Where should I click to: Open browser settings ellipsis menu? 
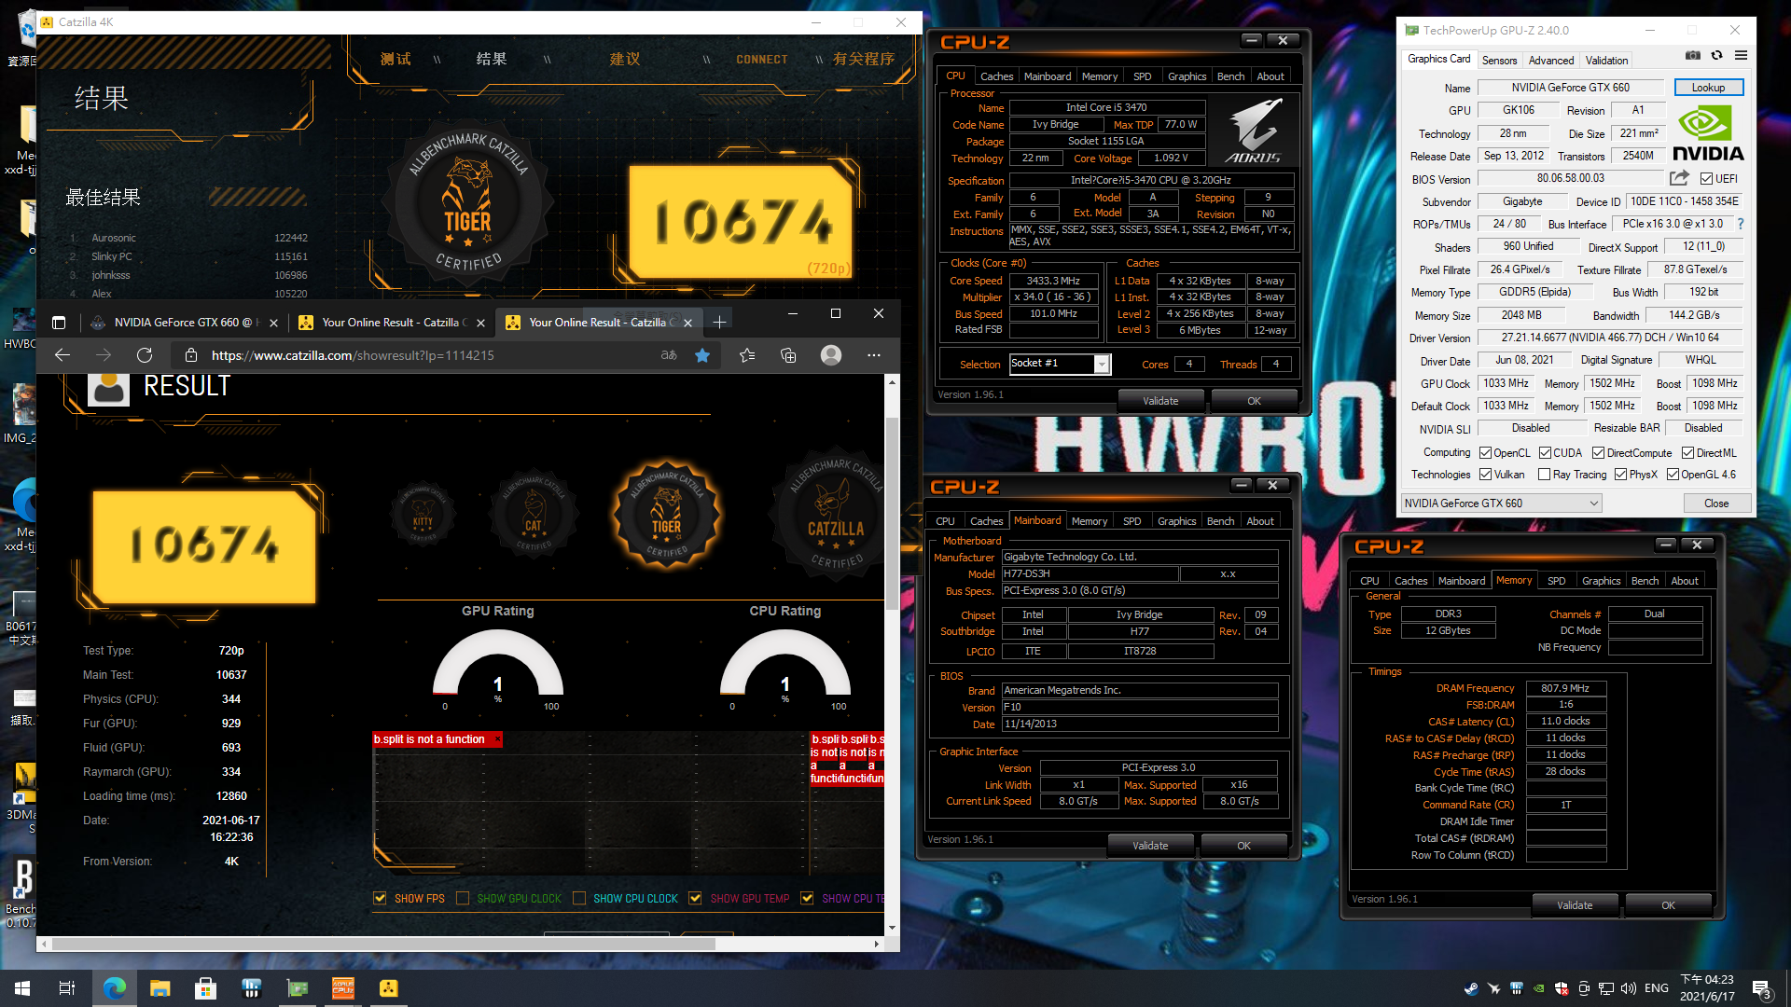tap(874, 355)
